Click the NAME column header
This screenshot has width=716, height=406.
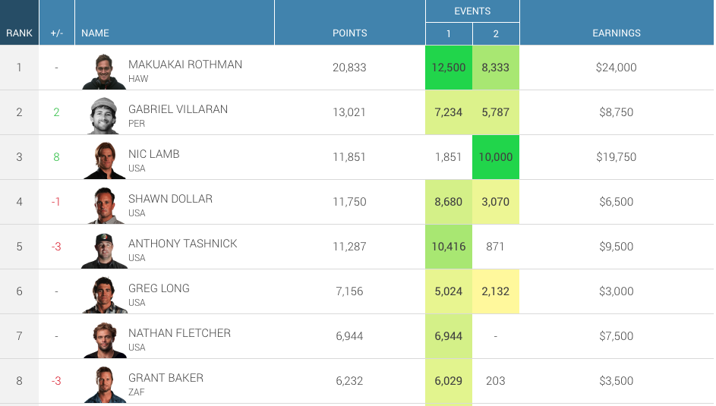(x=96, y=33)
